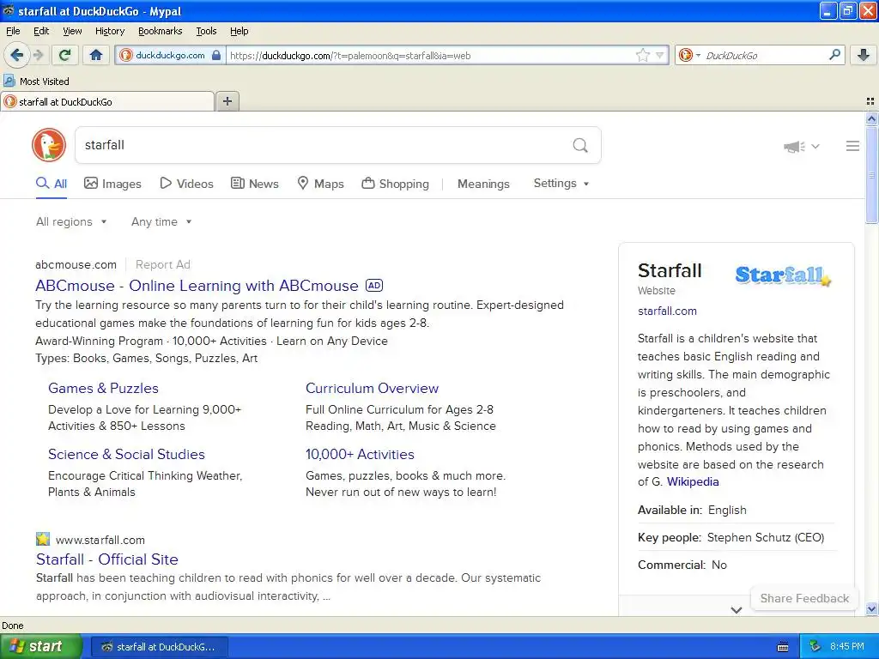Open the 10,000+ Activities sublink
Screen dimensions: 879x659
(360, 454)
